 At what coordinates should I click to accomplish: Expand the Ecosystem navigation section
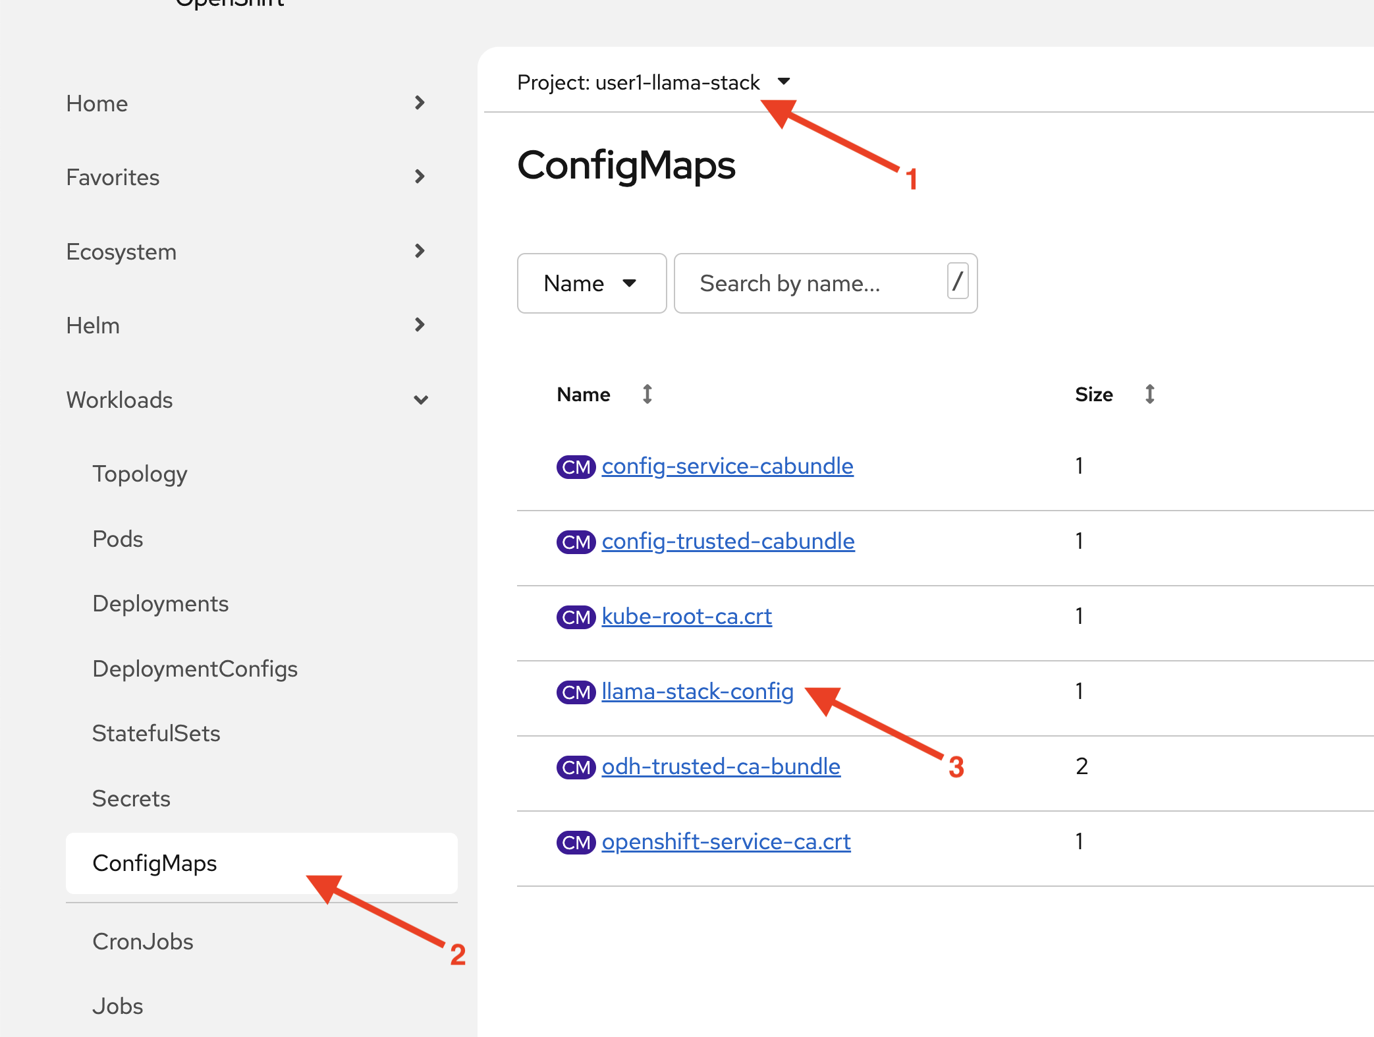(x=420, y=251)
